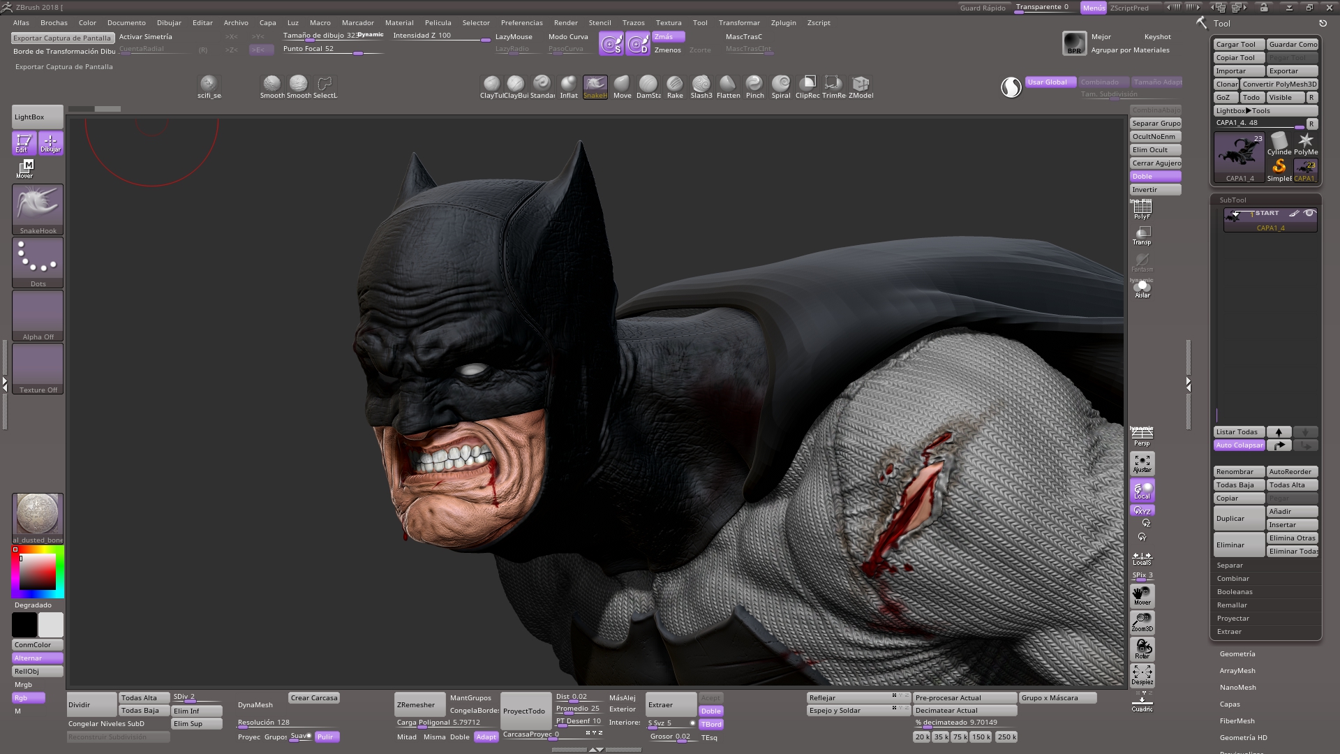1340x754 pixels.
Task: Select the Slash3 brush
Action: [701, 87]
